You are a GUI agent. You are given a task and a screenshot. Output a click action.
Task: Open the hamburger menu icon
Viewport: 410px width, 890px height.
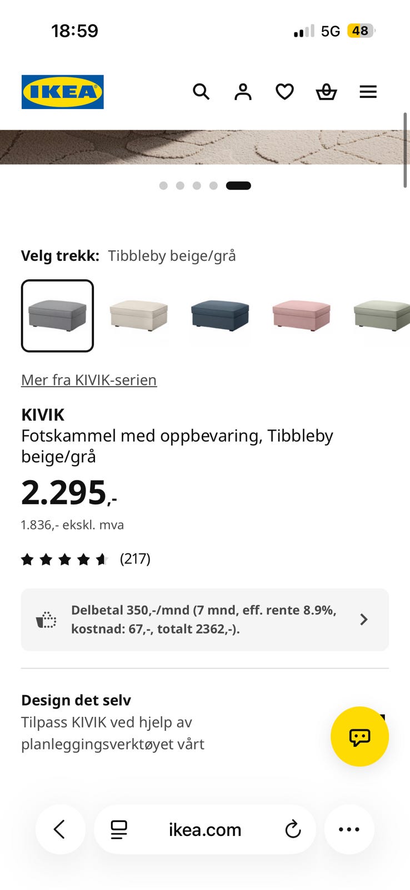[368, 92]
